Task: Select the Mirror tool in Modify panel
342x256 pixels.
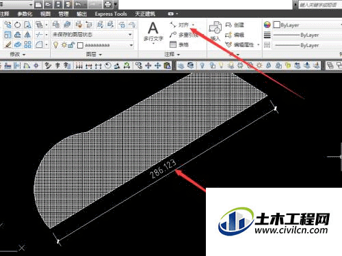Action: click(x=27, y=35)
